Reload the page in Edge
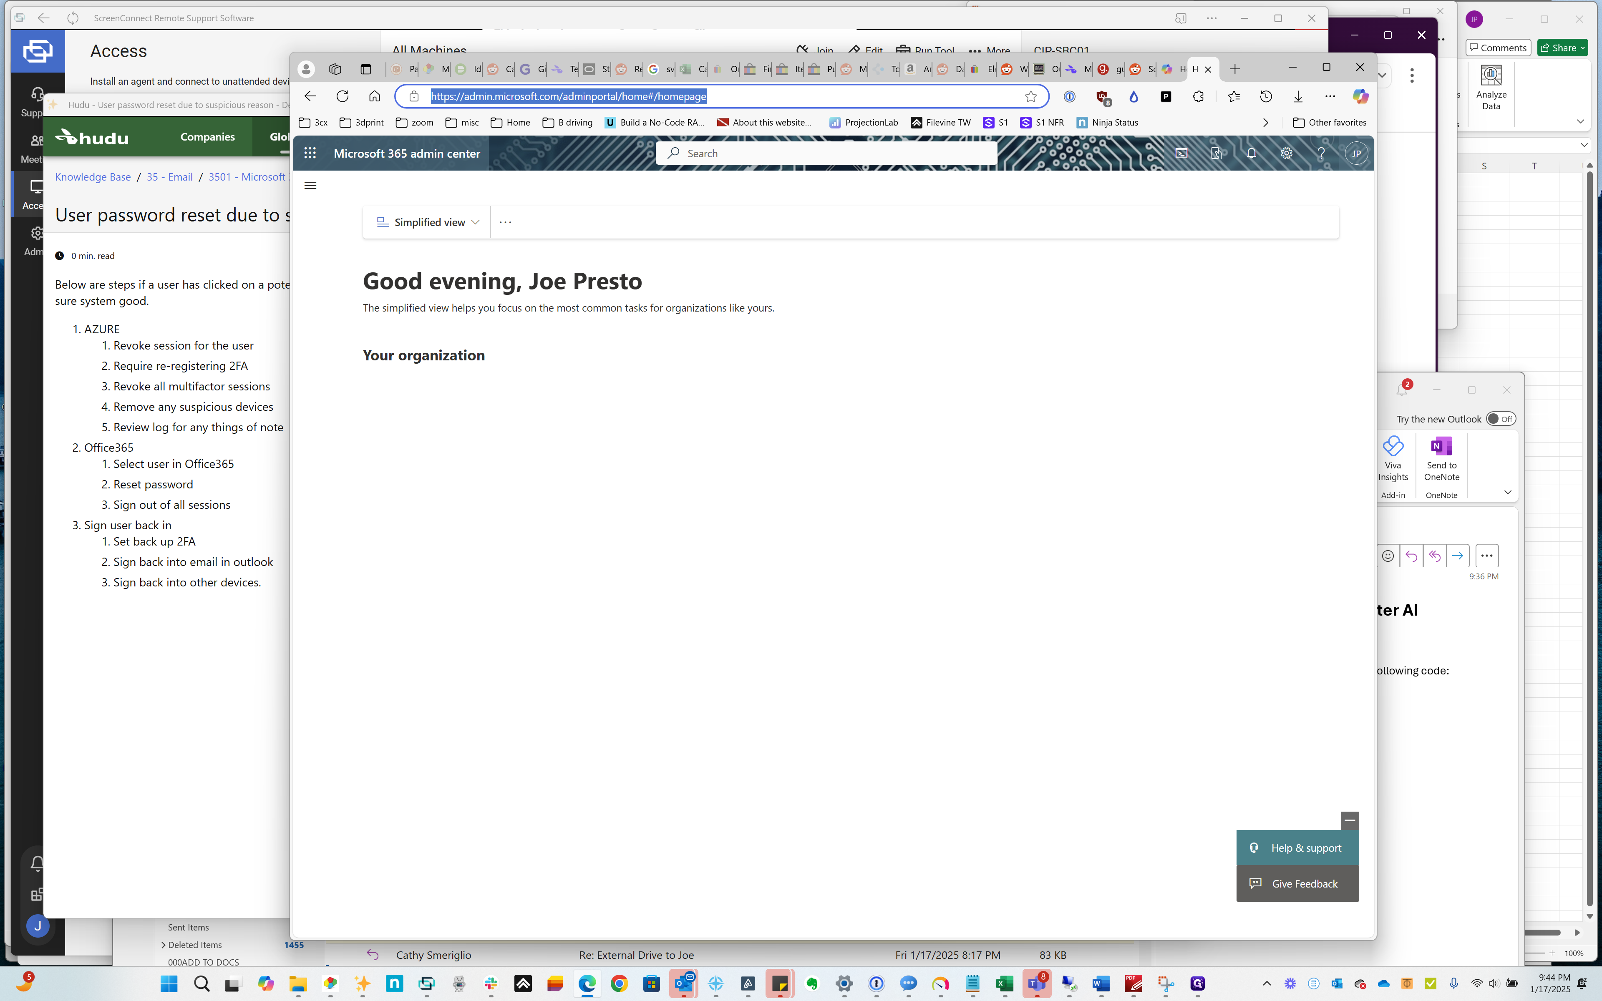Screen dimensions: 1602x1001 [342, 97]
